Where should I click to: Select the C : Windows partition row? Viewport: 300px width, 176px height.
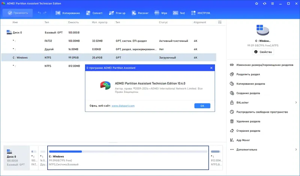click(109, 58)
